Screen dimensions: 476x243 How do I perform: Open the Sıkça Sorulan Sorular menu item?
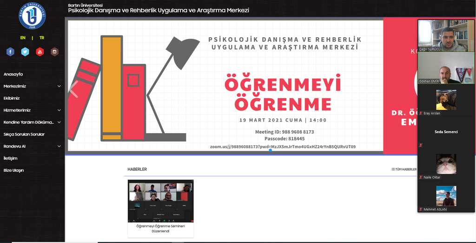(24, 134)
